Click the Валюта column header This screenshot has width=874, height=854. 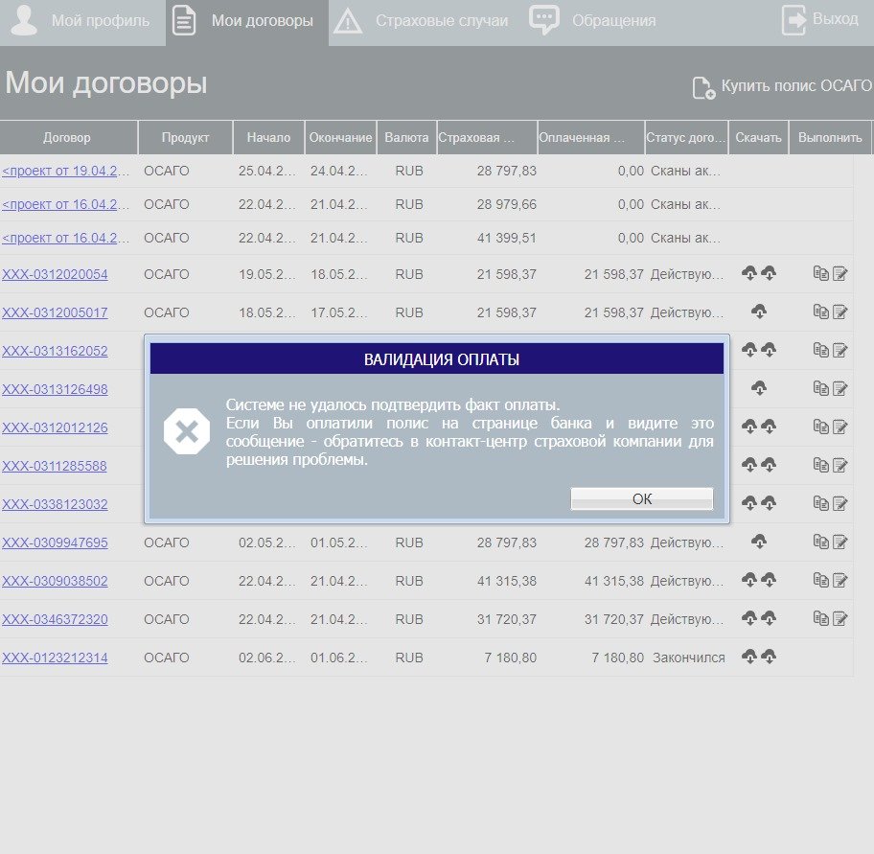(x=406, y=137)
